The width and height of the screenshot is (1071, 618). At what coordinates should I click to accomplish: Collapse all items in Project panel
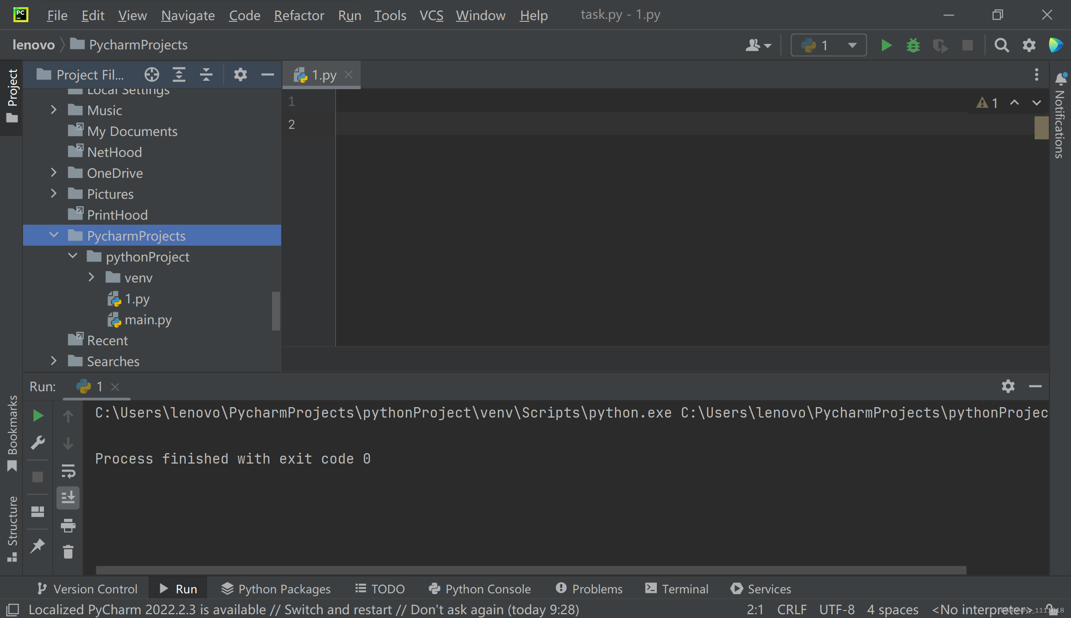(206, 75)
